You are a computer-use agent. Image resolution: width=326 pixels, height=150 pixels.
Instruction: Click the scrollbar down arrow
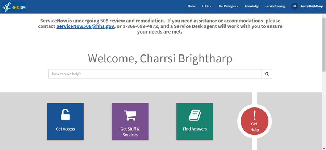[324, 148]
